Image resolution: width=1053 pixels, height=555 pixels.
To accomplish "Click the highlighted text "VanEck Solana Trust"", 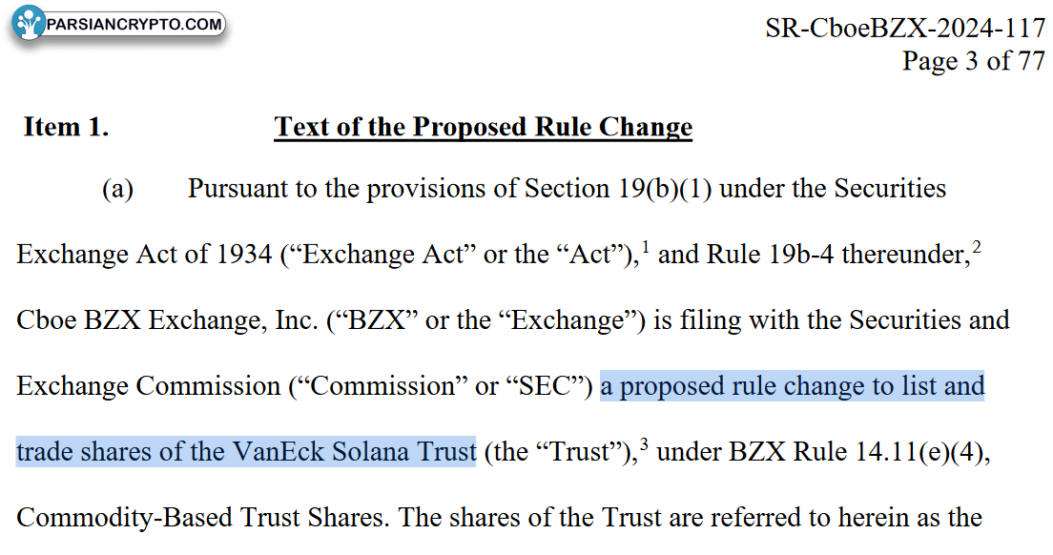I will coord(354,452).
